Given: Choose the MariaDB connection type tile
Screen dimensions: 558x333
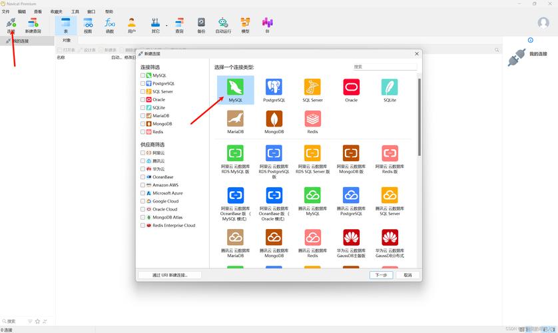Looking at the screenshot, I should click(236, 122).
